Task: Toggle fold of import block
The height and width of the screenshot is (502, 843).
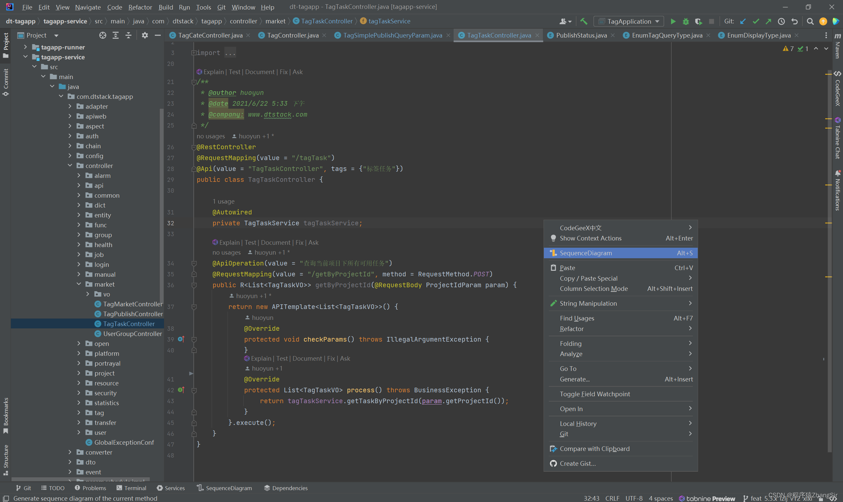Action: click(194, 53)
